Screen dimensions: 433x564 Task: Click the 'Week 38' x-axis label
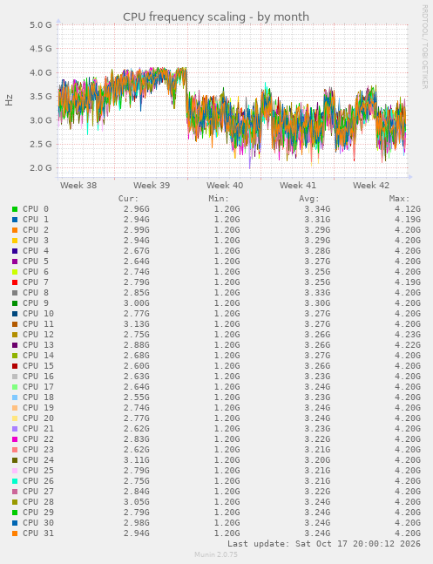point(78,186)
